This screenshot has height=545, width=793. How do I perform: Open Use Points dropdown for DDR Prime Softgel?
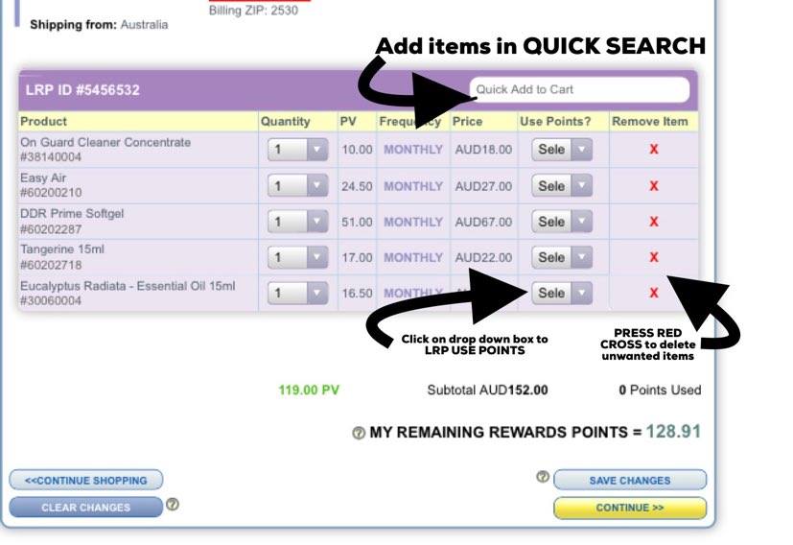coord(562,222)
